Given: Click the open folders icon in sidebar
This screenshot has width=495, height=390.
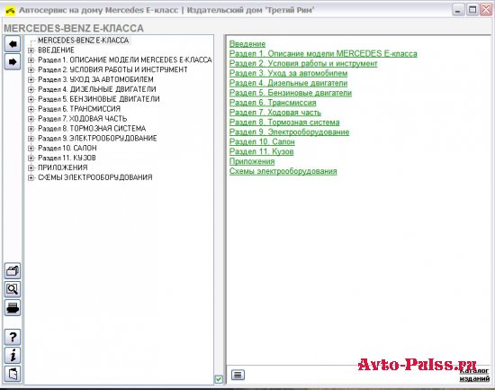Looking at the screenshot, I should [x=13, y=271].
